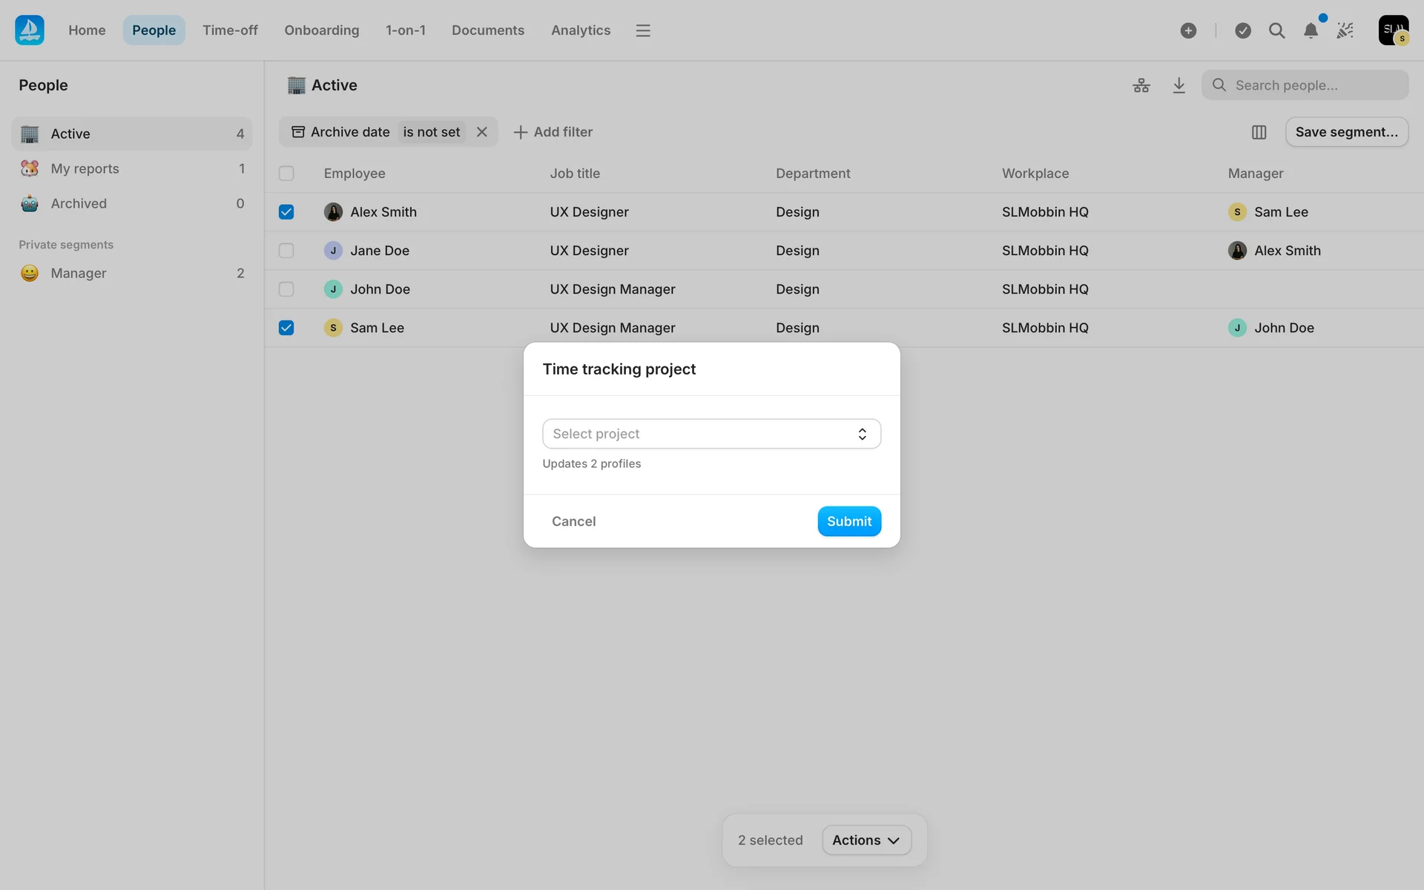1424x890 pixels.
Task: Click the org chart icon
Action: pyautogui.click(x=1141, y=85)
